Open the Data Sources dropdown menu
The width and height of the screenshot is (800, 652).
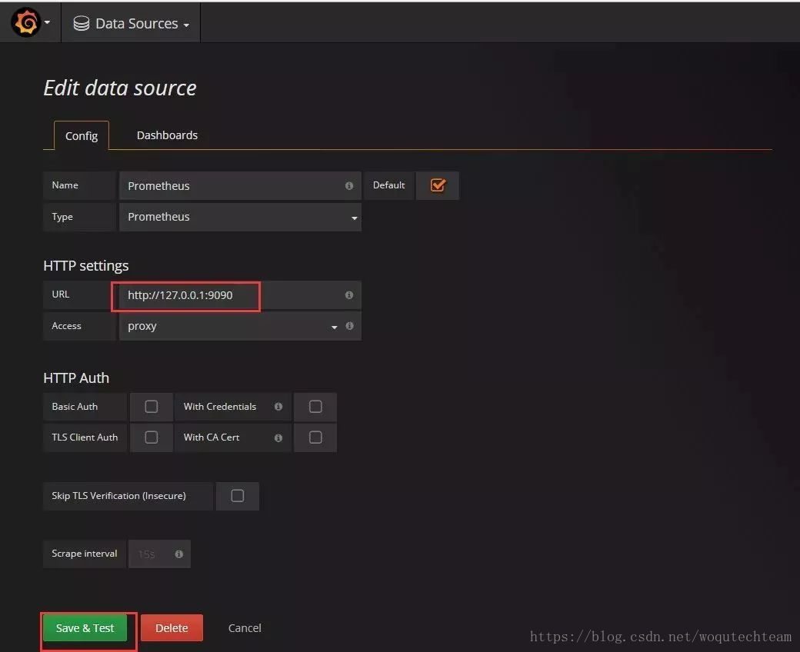131,23
